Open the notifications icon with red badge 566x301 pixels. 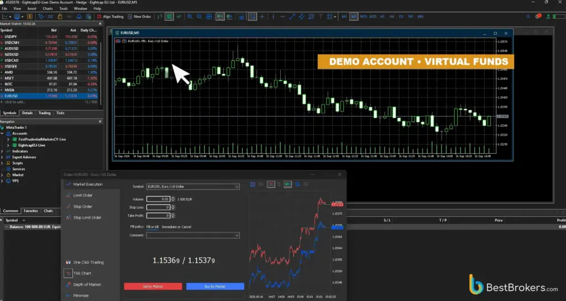(x=538, y=16)
